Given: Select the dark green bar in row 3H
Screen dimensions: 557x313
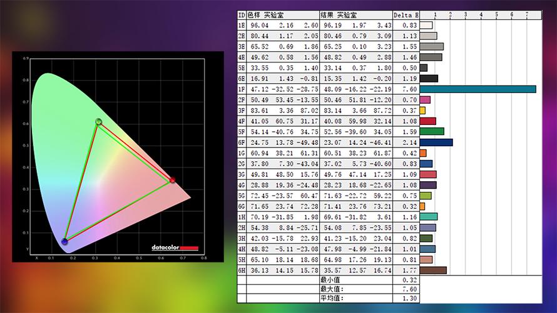Looking at the screenshot, I should point(426,238).
